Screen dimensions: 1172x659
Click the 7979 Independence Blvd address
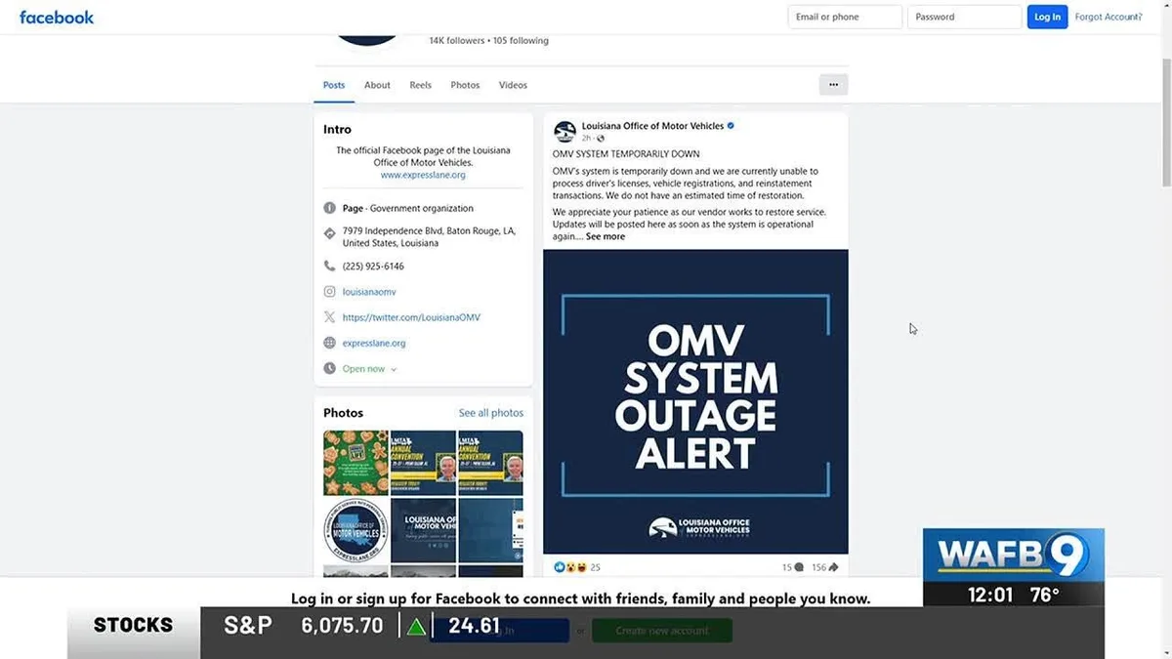pyautogui.click(x=429, y=237)
